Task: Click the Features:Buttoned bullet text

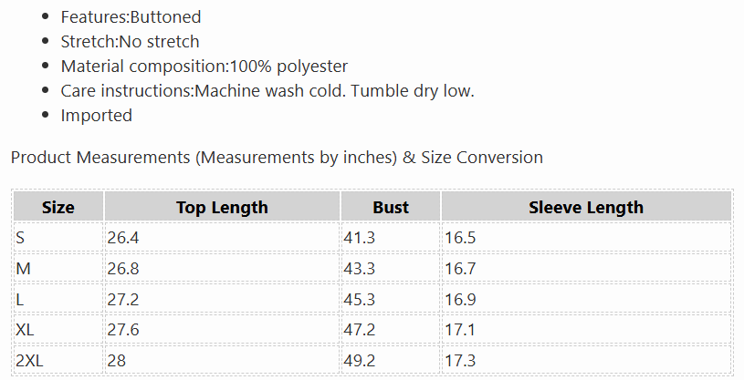Action: coord(131,17)
